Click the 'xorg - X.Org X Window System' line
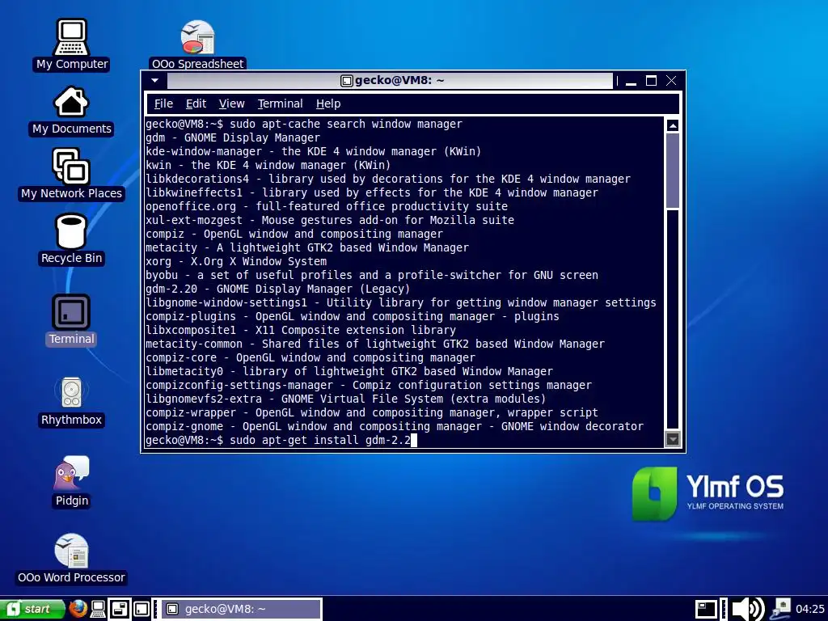Image resolution: width=828 pixels, height=621 pixels. point(236,261)
